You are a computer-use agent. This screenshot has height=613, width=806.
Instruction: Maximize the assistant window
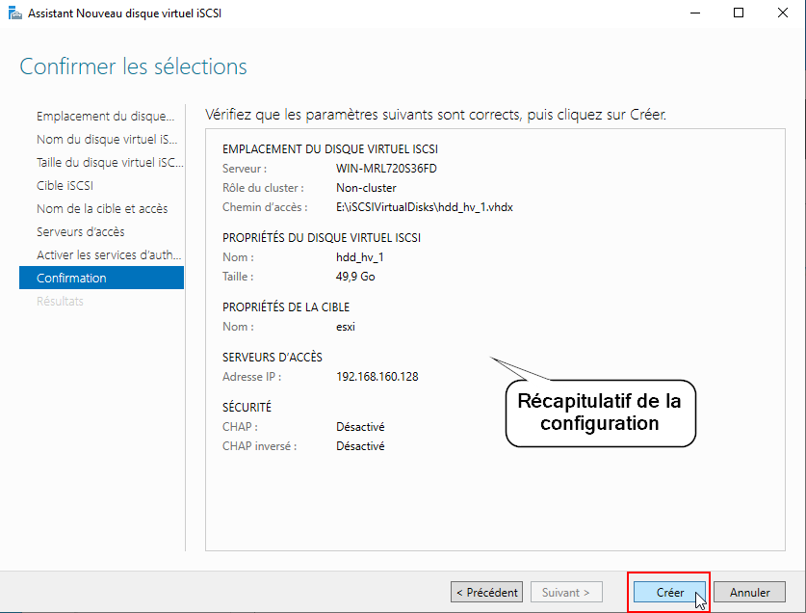(x=739, y=13)
